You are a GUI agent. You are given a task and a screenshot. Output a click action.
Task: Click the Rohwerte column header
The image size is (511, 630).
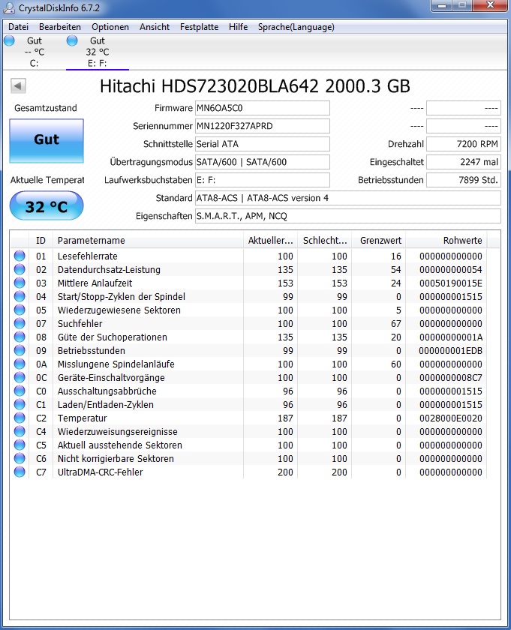click(x=446, y=240)
